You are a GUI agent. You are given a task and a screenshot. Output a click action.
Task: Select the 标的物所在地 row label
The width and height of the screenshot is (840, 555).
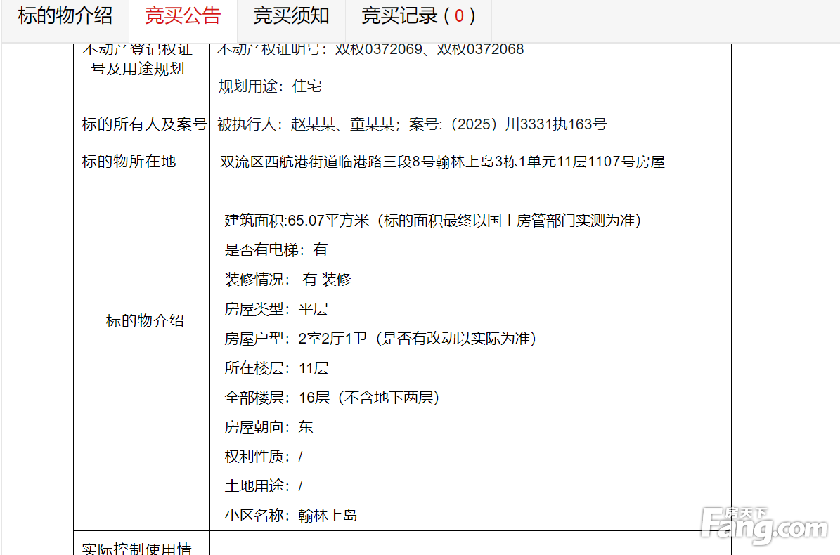pyautogui.click(x=129, y=162)
